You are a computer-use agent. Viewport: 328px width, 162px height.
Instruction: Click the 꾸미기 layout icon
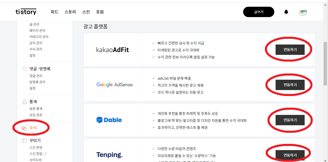pos(24,141)
